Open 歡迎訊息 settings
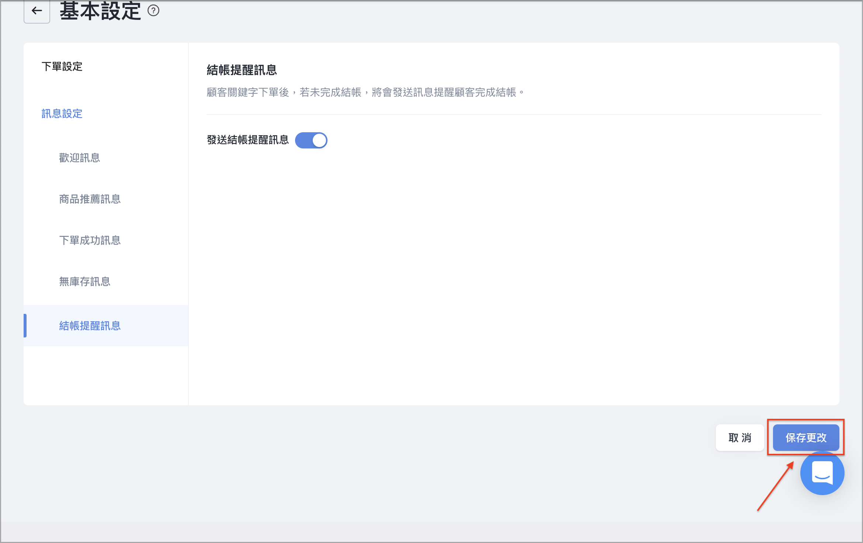This screenshot has height=543, width=863. 80,158
